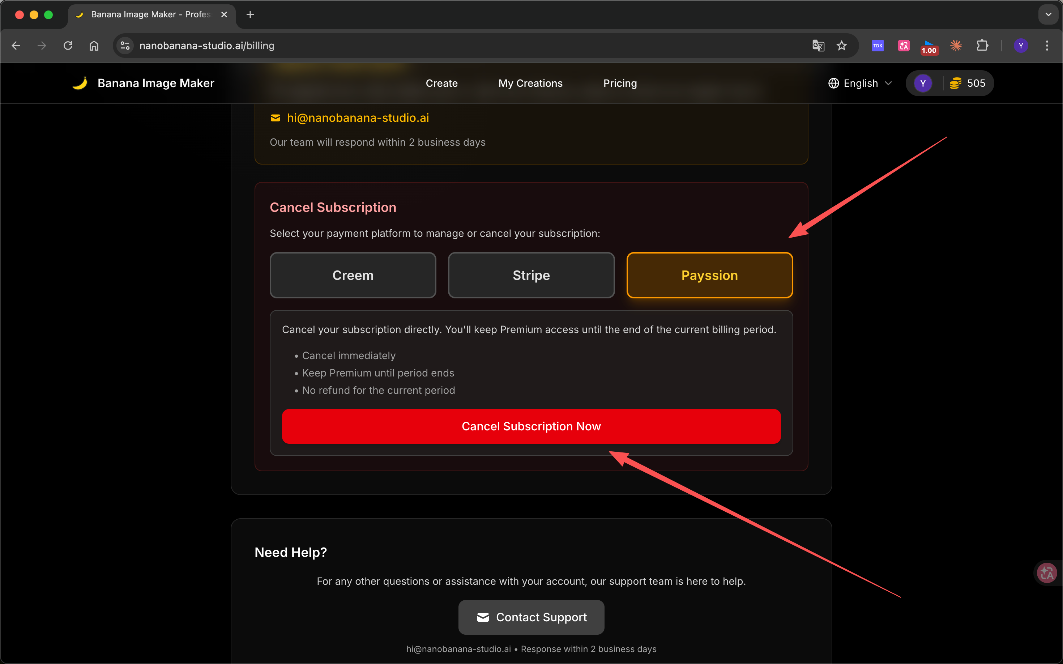The height and width of the screenshot is (664, 1063).
Task: Click the yellow envelope icon beside email
Action: tap(275, 118)
